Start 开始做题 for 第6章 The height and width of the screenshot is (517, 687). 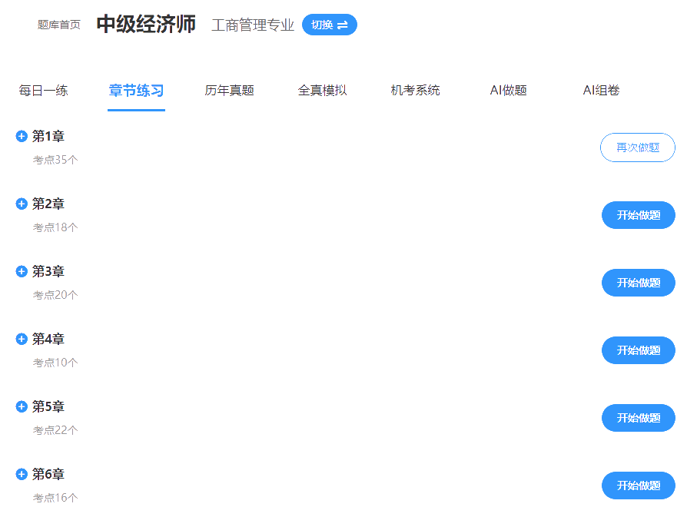pyautogui.click(x=638, y=486)
